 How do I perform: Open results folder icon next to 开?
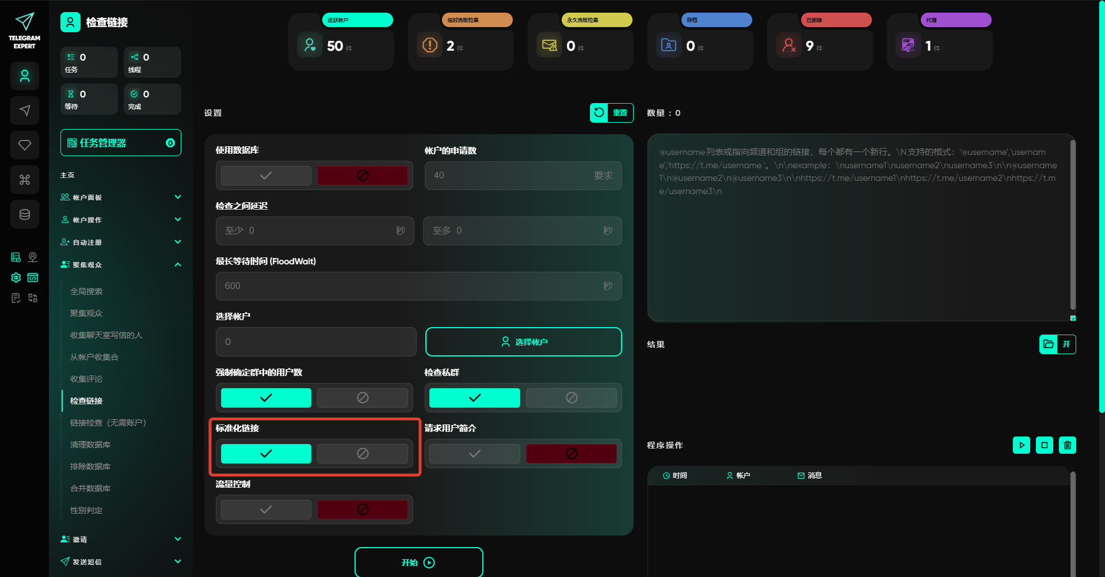[1049, 344]
